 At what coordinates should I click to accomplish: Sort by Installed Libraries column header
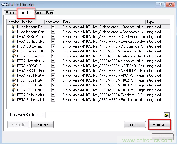pyautogui.click(x=25, y=22)
